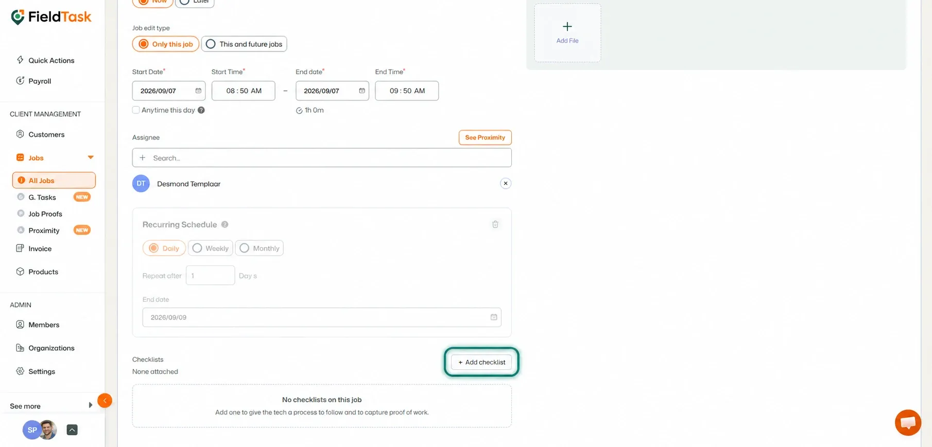The width and height of the screenshot is (932, 447).
Task: Click the End Time field
Action: [407, 91]
